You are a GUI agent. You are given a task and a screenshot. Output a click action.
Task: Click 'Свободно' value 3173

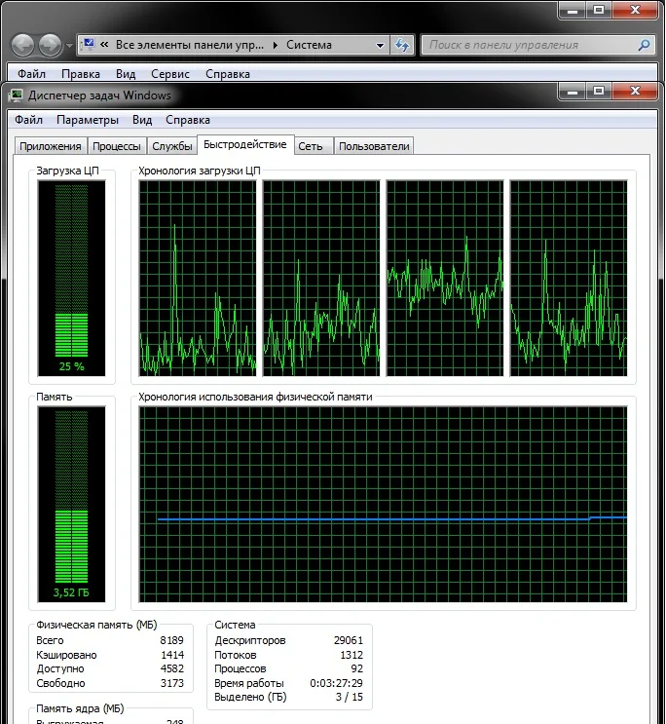[171, 683]
